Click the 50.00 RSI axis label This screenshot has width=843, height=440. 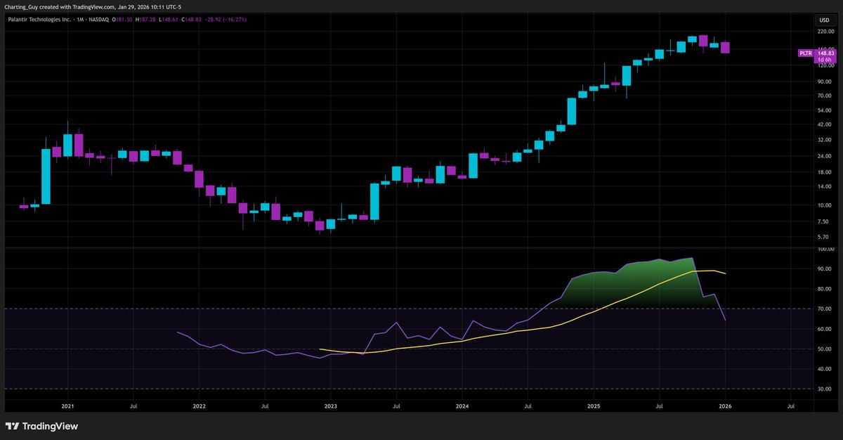point(824,349)
